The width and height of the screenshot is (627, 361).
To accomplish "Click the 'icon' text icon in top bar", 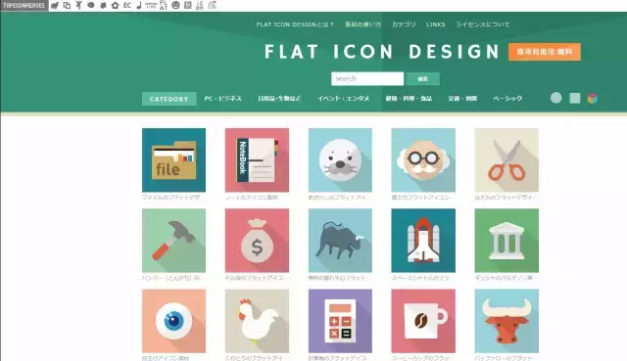I will pyautogui.click(x=200, y=6).
